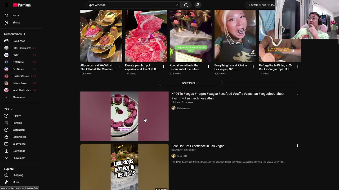Open the hamburger guide menu
Viewport: 339px width, 190px height.
coord(6,5)
